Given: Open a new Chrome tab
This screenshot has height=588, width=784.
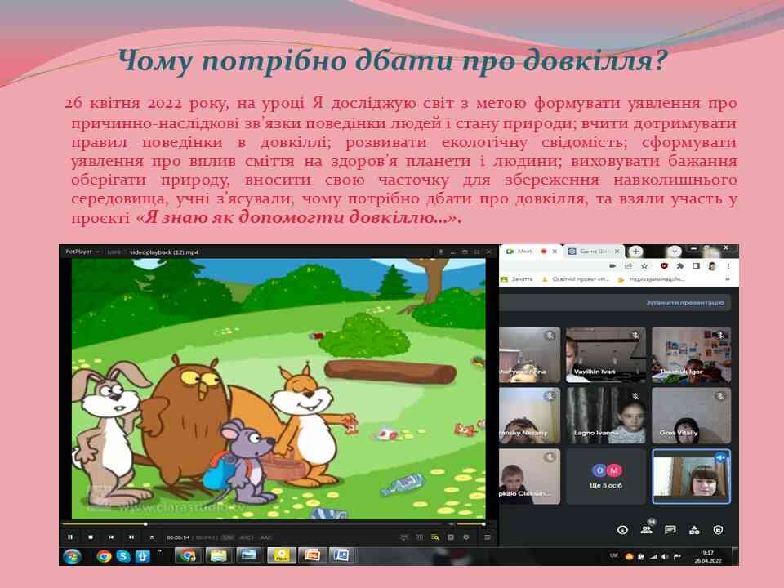Looking at the screenshot, I should tap(635, 252).
